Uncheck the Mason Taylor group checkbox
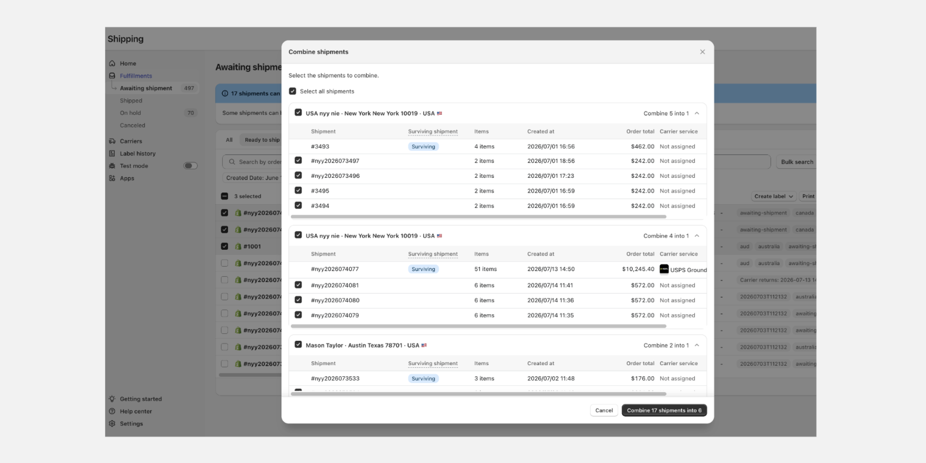 (298, 344)
